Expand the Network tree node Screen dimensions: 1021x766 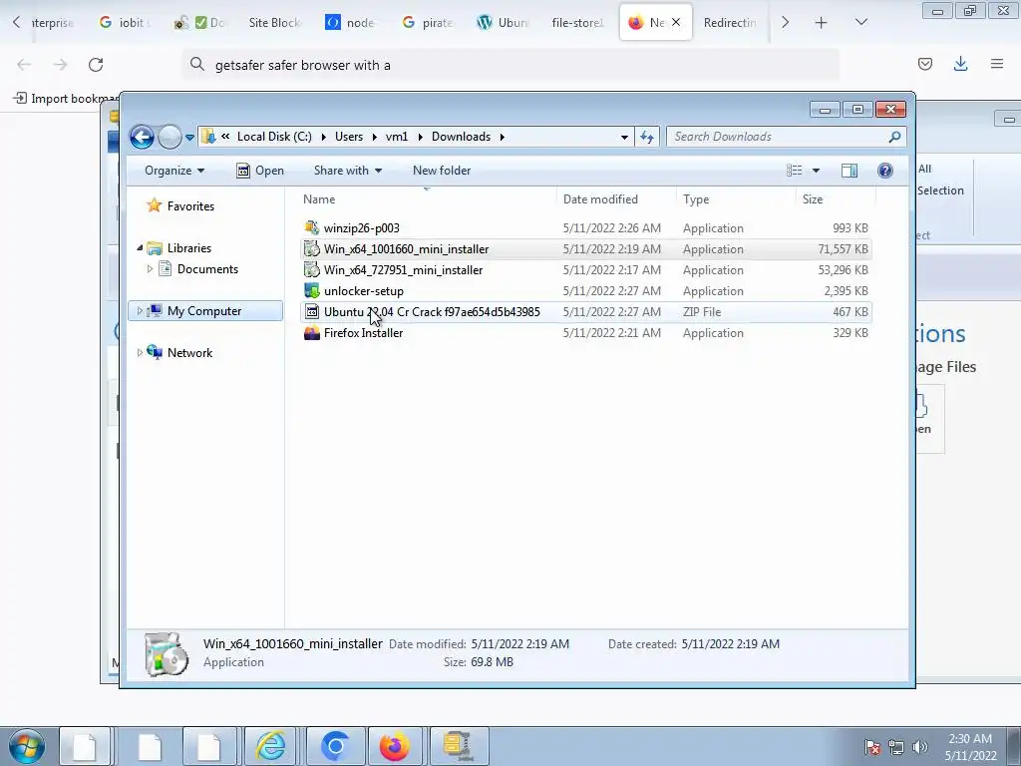tap(140, 353)
